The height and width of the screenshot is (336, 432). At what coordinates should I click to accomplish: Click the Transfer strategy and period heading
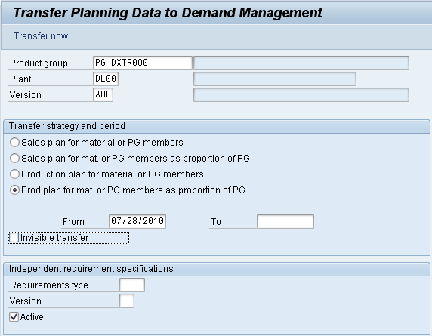coord(67,126)
